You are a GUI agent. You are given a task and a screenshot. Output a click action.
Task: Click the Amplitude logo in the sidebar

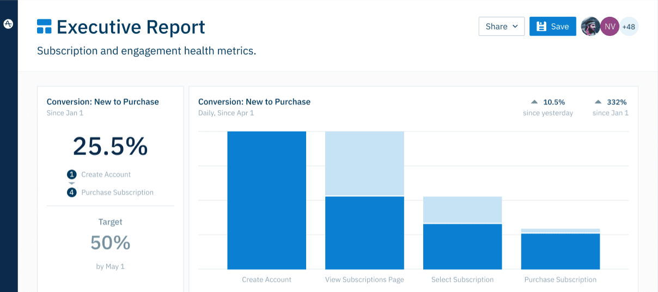click(x=8, y=24)
